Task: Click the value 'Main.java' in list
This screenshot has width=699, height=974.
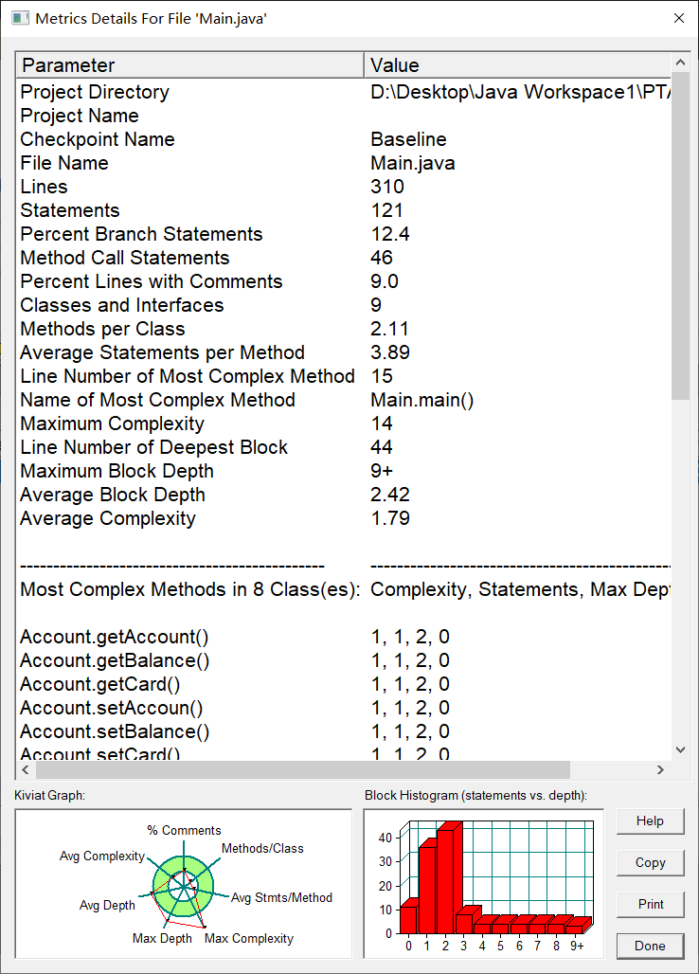Action: [413, 163]
